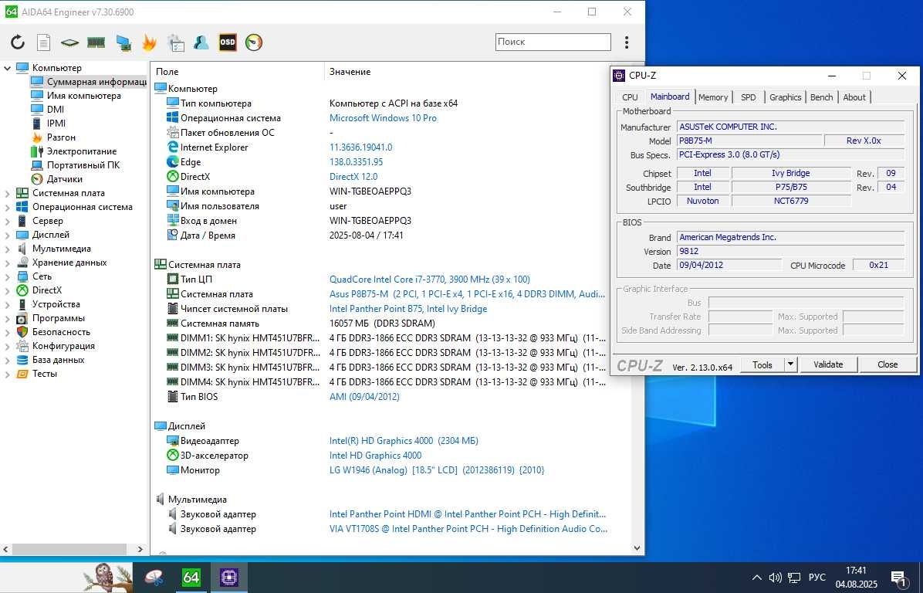This screenshot has height=593, width=923.
Task: Expand the Операционная система tree node
Action: (x=8, y=207)
